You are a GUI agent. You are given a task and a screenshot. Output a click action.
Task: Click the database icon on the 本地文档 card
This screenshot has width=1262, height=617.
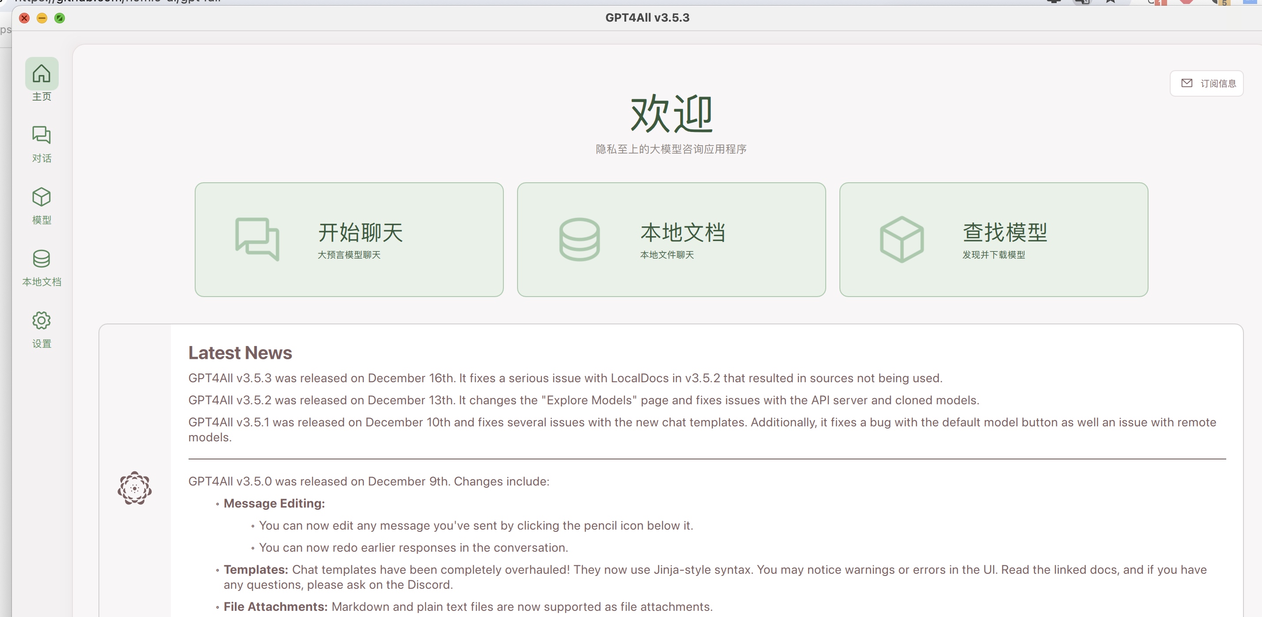click(x=580, y=240)
